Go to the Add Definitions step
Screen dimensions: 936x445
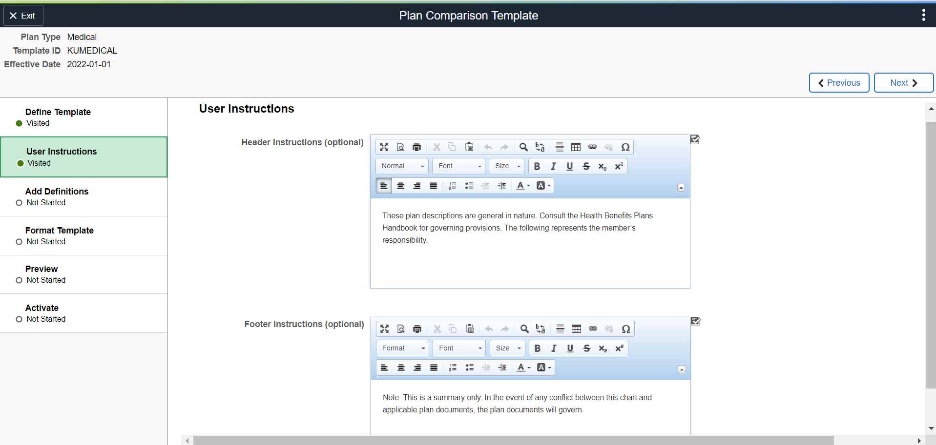tap(57, 192)
